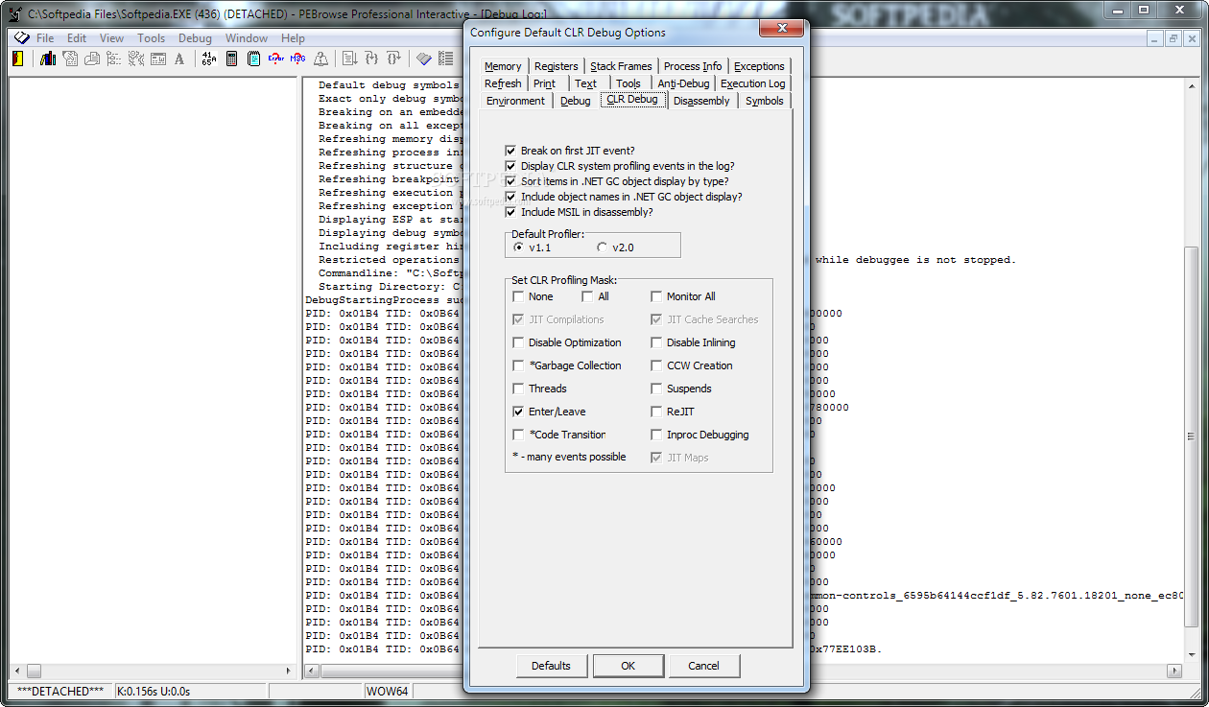This screenshot has height=707, width=1209.
Task: Click the Defaults button
Action: point(551,666)
